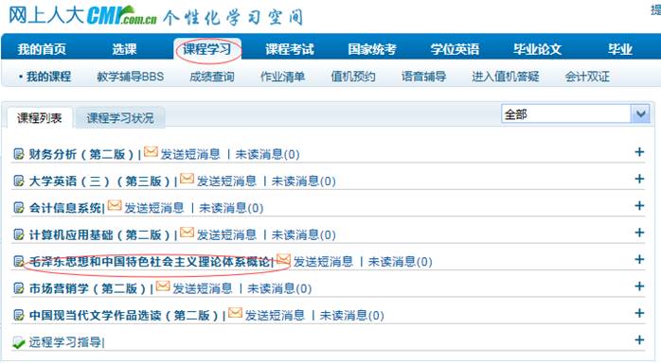Expand the 远程学习指导 row plus sign

click(x=639, y=340)
